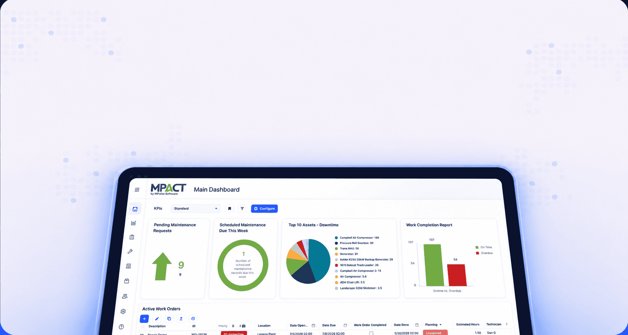
Task: Open the buildings icon in sidebar
Action: (x=128, y=266)
